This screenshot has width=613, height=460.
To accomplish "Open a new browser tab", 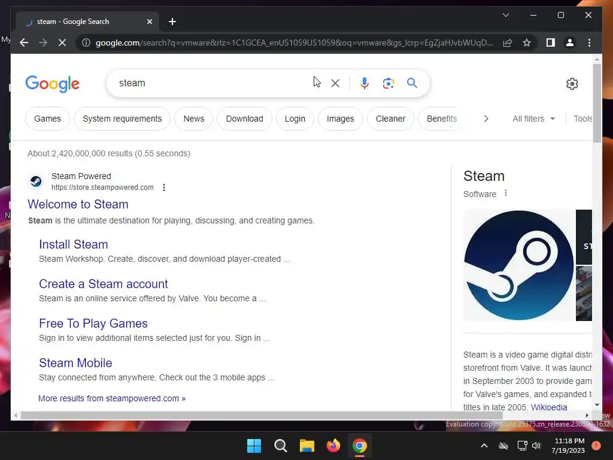I will [172, 22].
